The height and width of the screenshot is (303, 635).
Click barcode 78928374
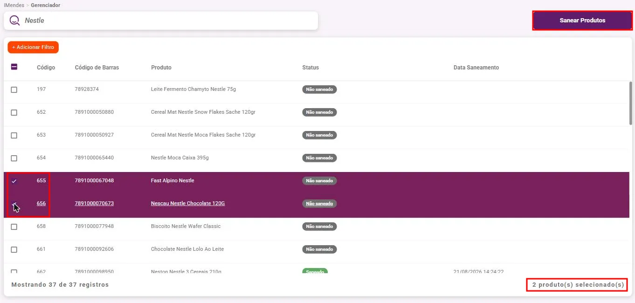click(87, 89)
